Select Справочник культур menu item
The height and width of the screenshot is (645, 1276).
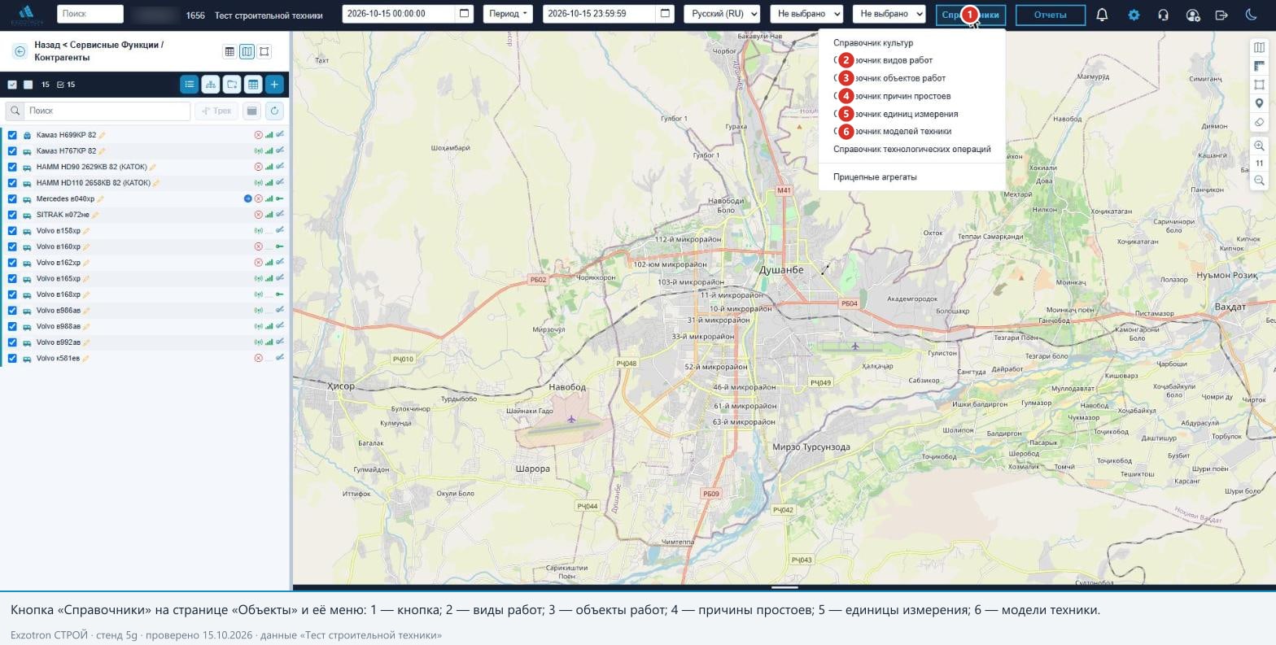pos(872,42)
